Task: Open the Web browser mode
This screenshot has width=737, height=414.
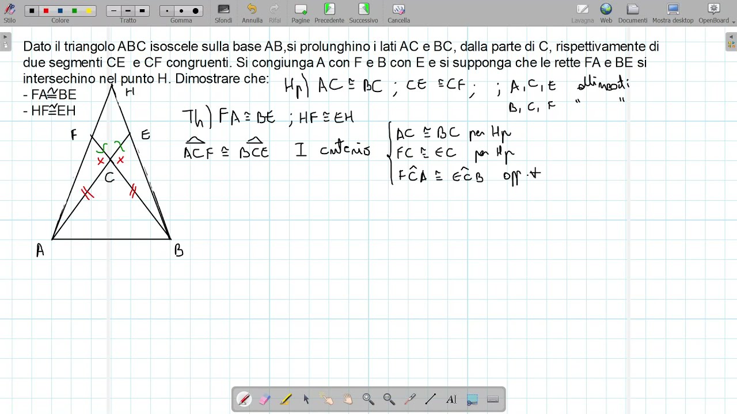Action: pos(606,13)
